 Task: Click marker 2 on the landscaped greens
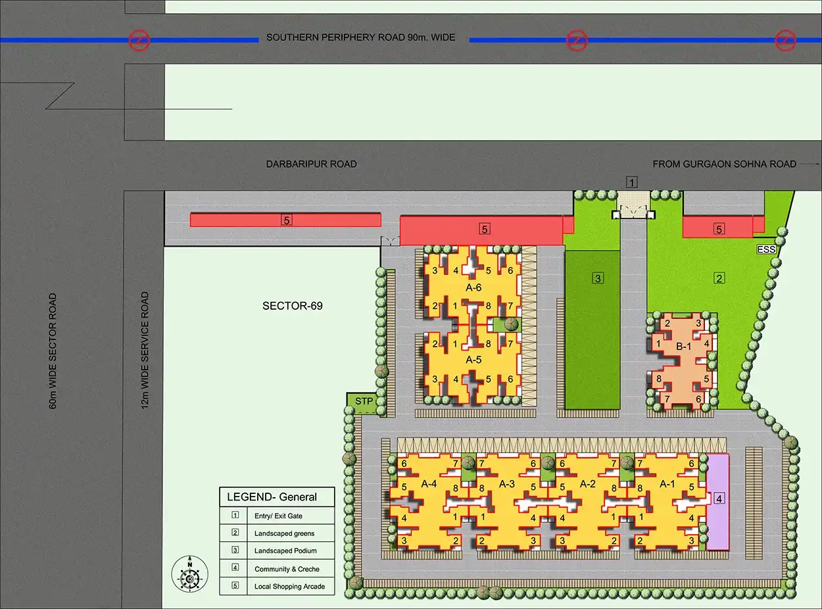(719, 278)
